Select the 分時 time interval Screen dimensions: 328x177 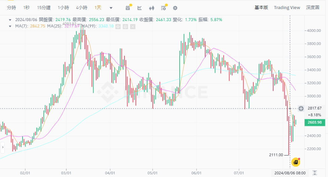pos(11,8)
